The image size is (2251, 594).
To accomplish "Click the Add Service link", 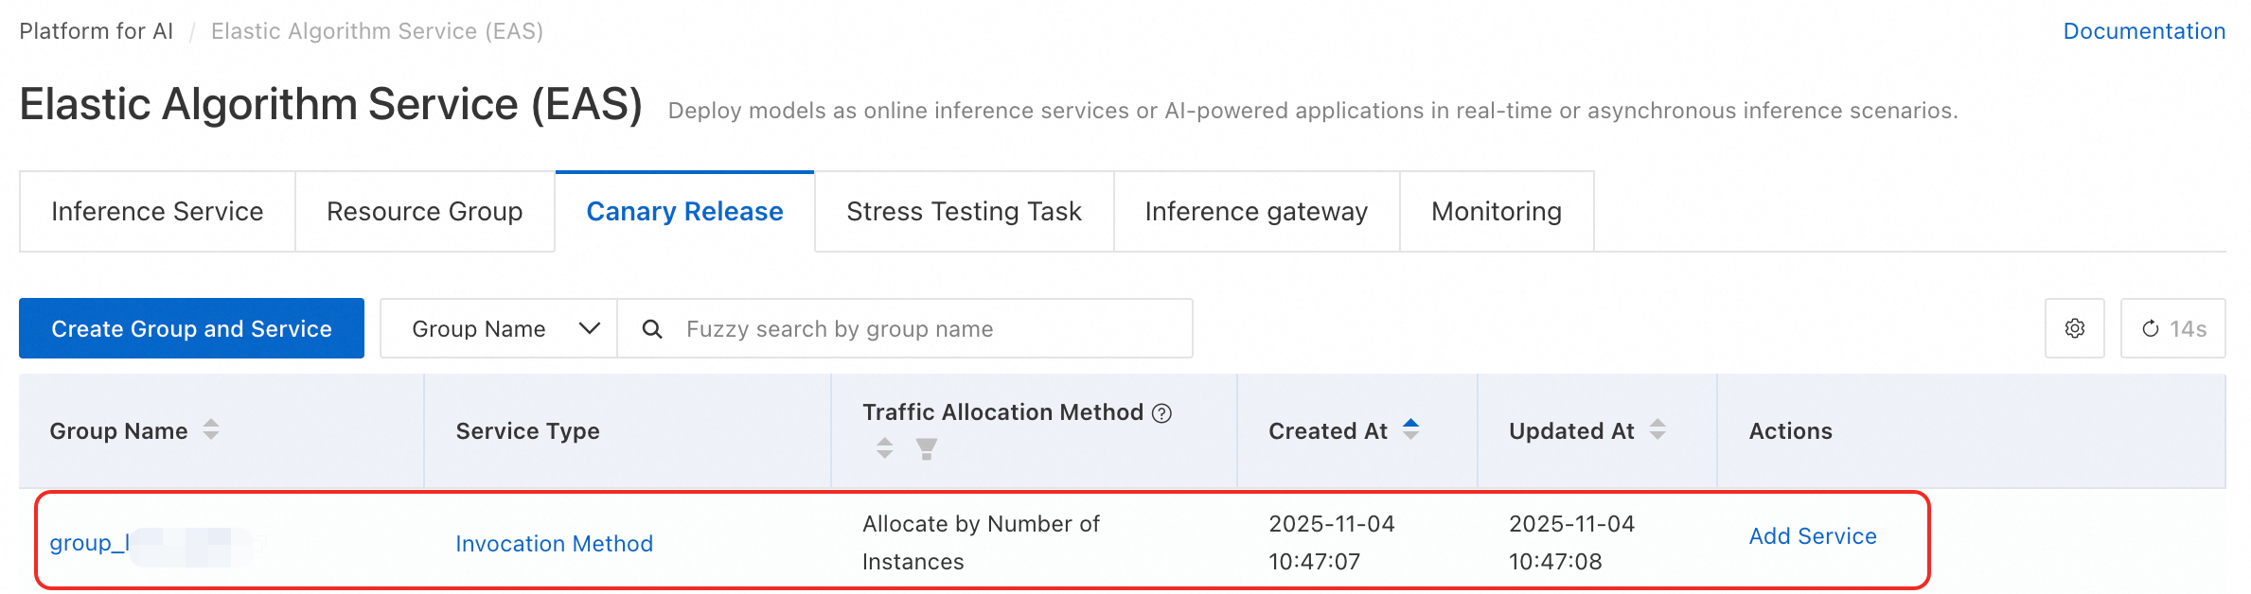I will point(1813,536).
